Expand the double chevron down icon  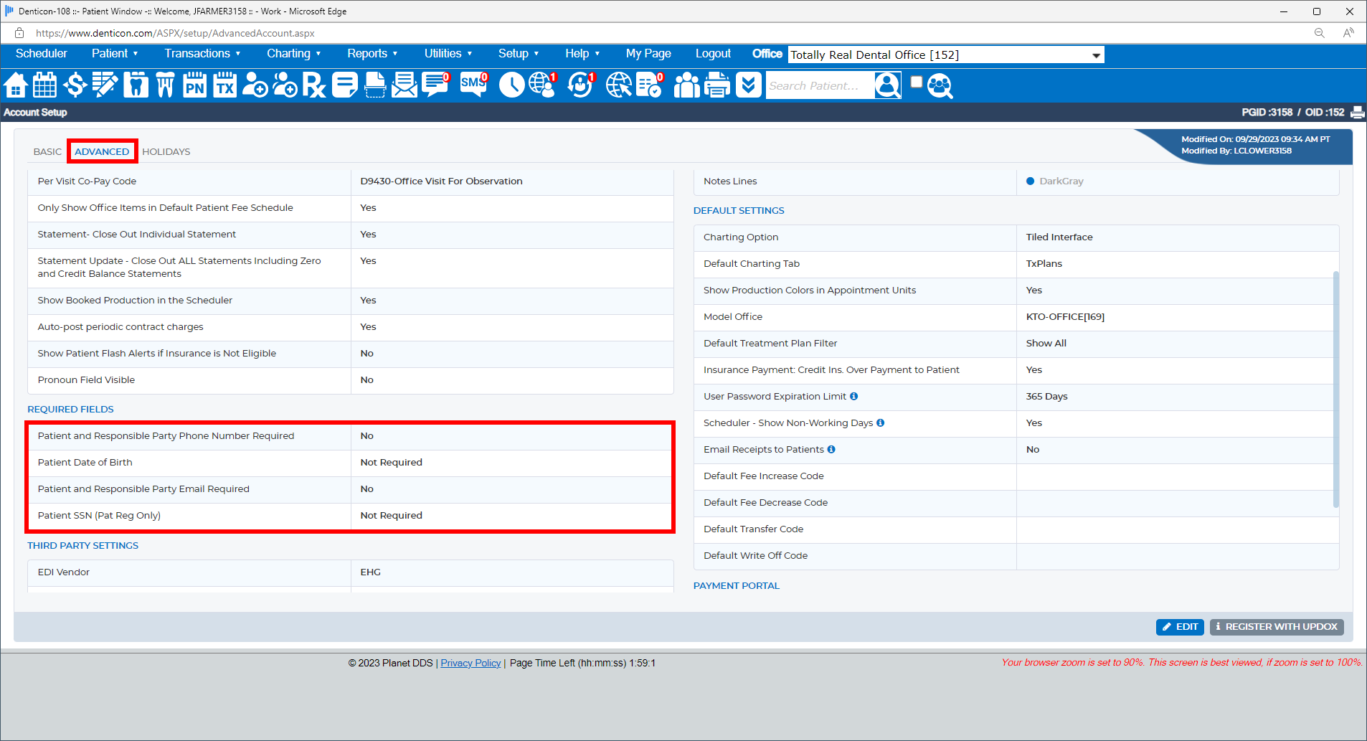[x=749, y=85]
